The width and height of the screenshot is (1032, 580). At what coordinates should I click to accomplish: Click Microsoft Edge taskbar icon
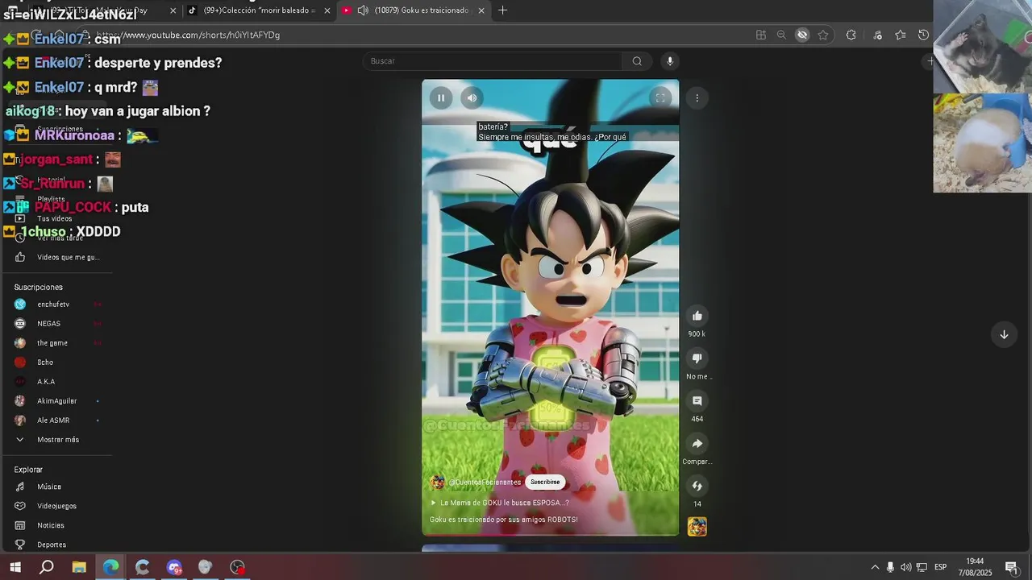[x=110, y=567]
